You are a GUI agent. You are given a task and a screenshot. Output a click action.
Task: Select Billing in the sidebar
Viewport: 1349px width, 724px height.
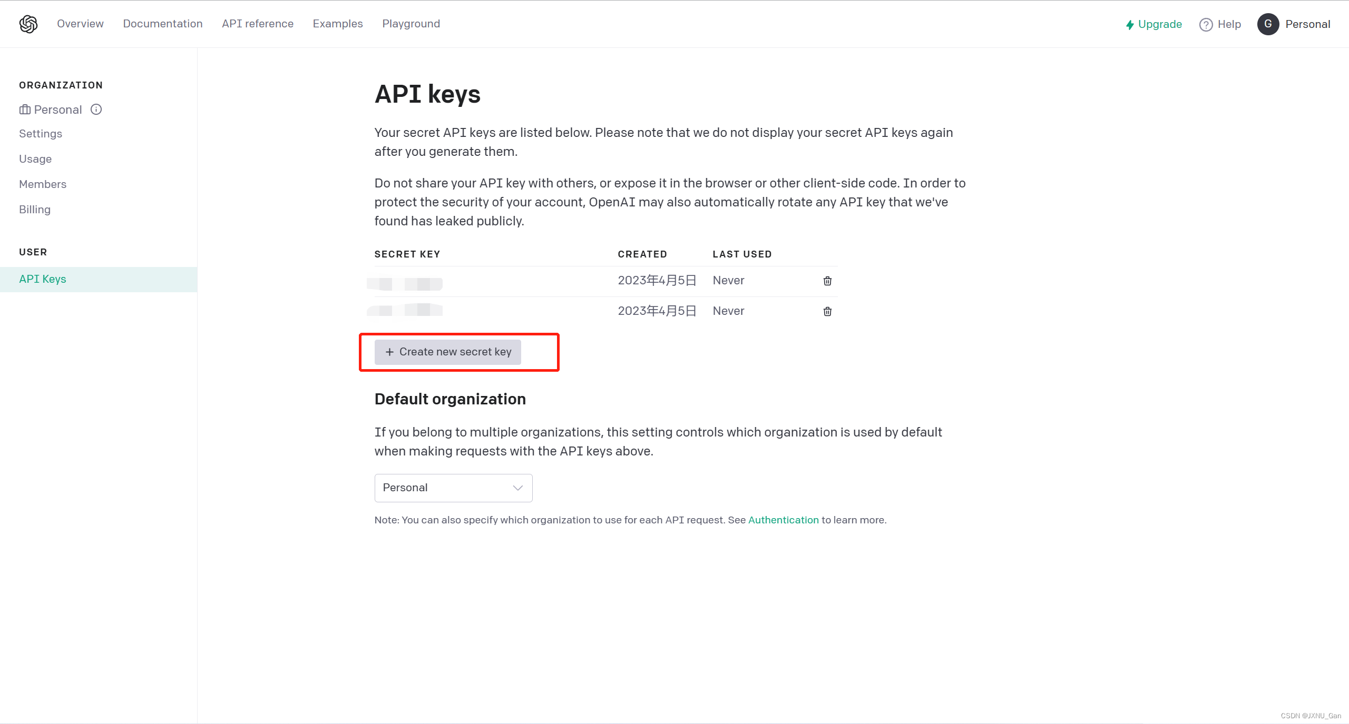click(35, 210)
